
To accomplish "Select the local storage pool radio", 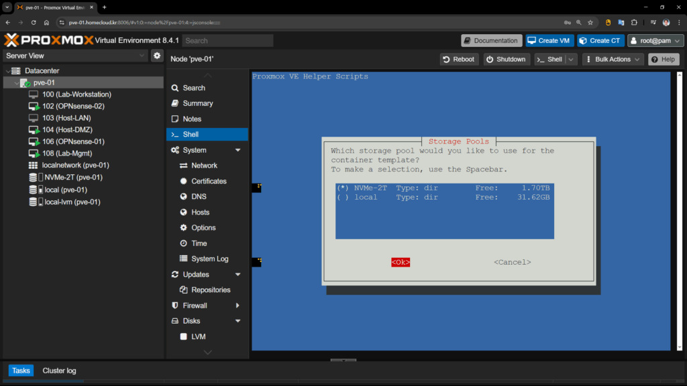I will point(342,198).
